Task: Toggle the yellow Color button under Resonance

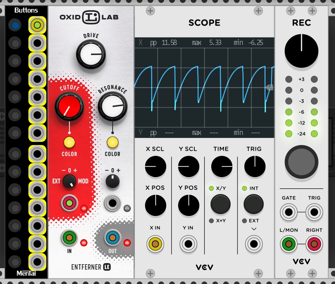Action: coord(112,142)
